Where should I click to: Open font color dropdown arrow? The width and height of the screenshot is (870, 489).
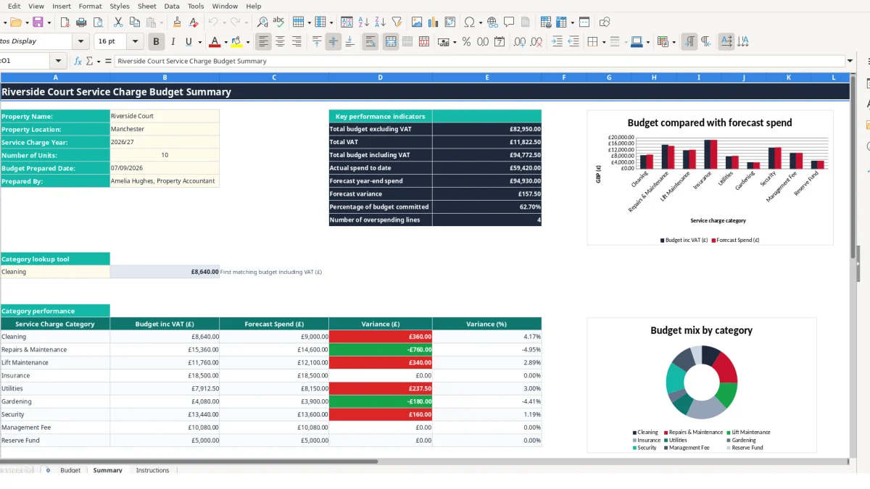tap(225, 42)
